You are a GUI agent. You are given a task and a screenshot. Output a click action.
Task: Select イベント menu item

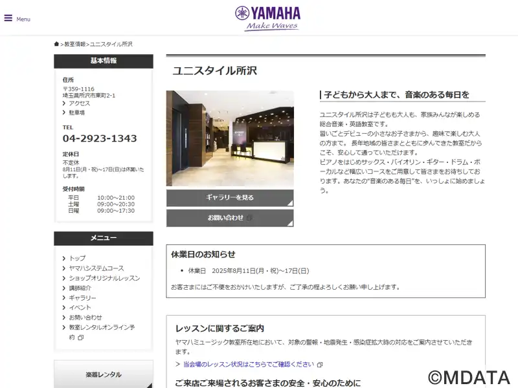pos(80,308)
